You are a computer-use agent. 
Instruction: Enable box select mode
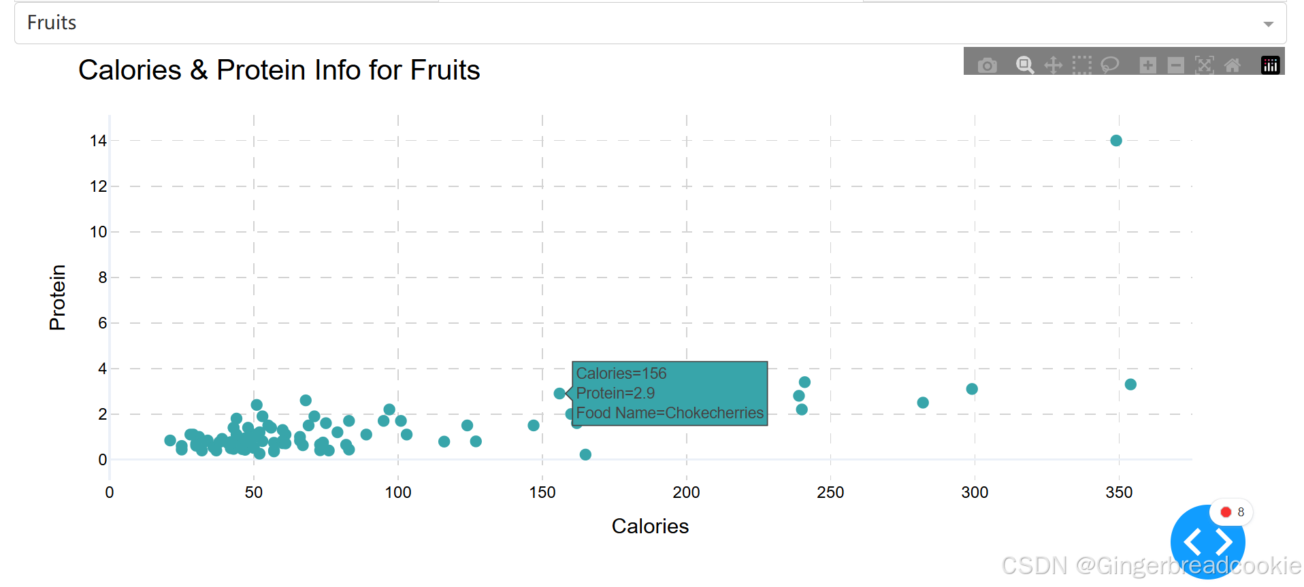tap(1082, 65)
